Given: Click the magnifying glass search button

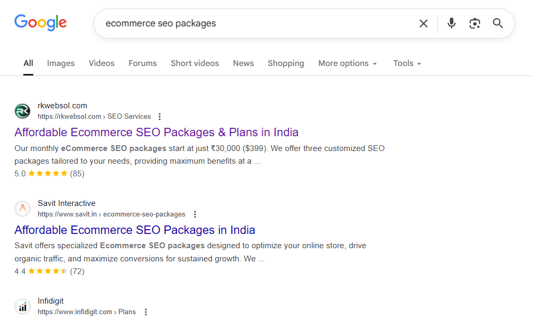Looking at the screenshot, I should tap(498, 23).
